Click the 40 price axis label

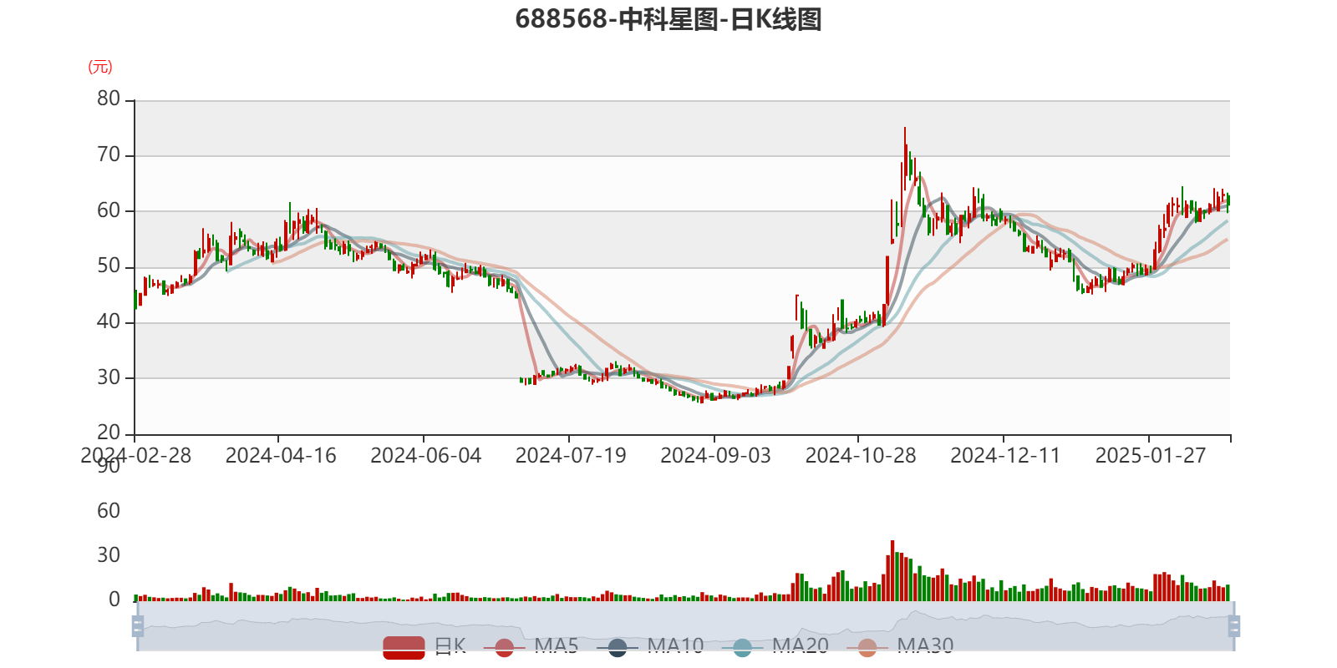109,321
